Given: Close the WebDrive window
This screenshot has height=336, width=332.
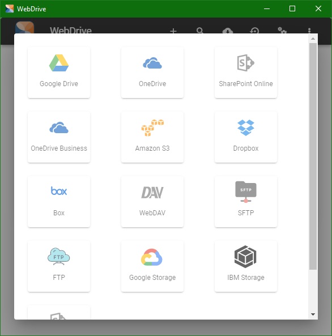Looking at the screenshot, I should (x=318, y=9).
